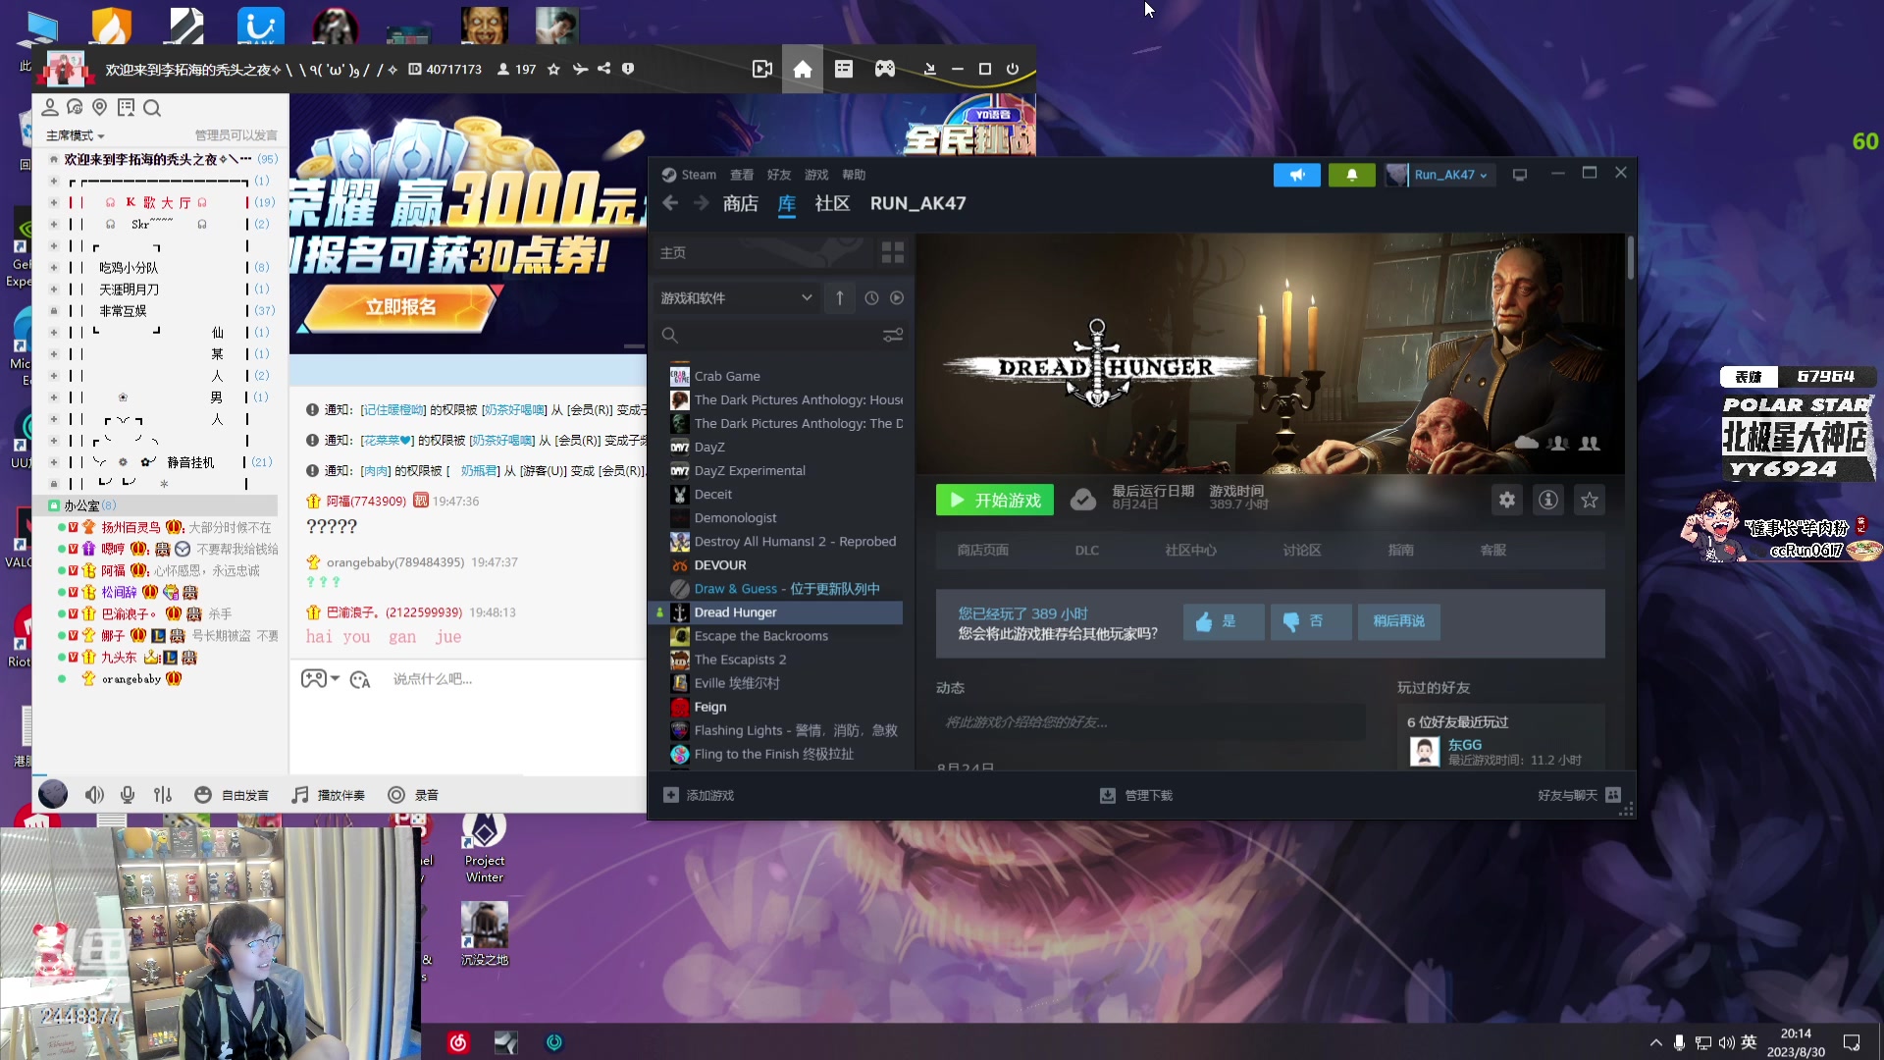Viewport: 1884px width, 1060px height.
Task: Open the YY channel home icon
Action: (803, 69)
